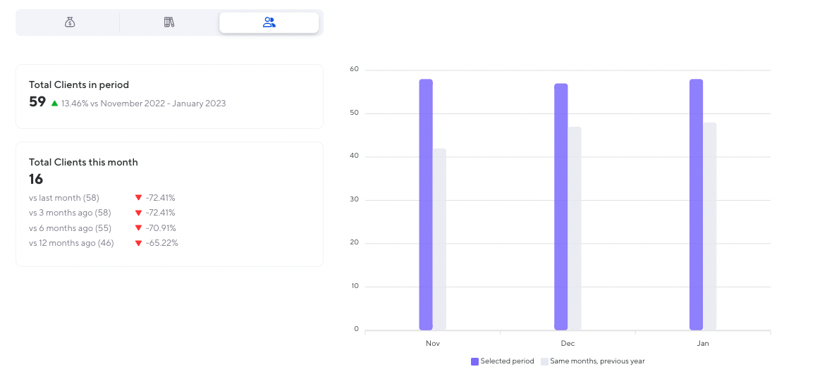Click red down arrow for vs 6 months ago
Image resolution: width=815 pixels, height=374 pixels.
pyautogui.click(x=138, y=228)
